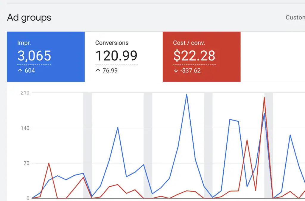Click the tallest blue peak near 210
This screenshot has width=305, height=201.
tap(186, 95)
